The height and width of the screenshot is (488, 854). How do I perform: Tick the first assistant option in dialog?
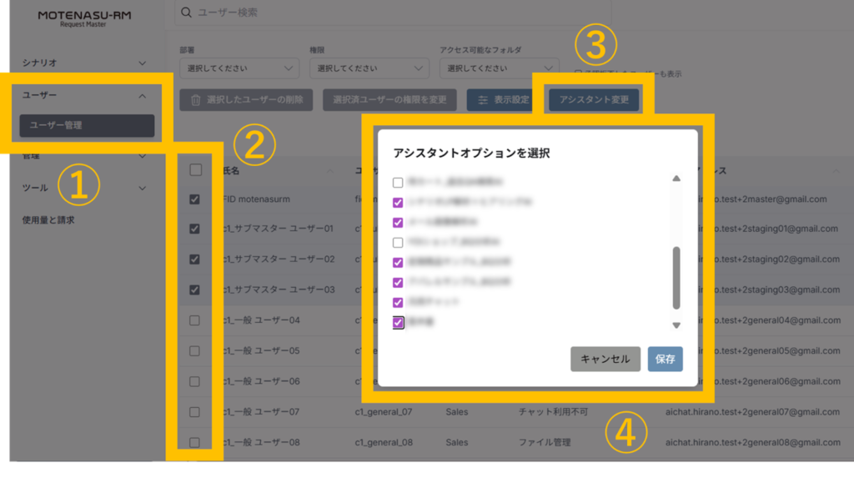[398, 182]
